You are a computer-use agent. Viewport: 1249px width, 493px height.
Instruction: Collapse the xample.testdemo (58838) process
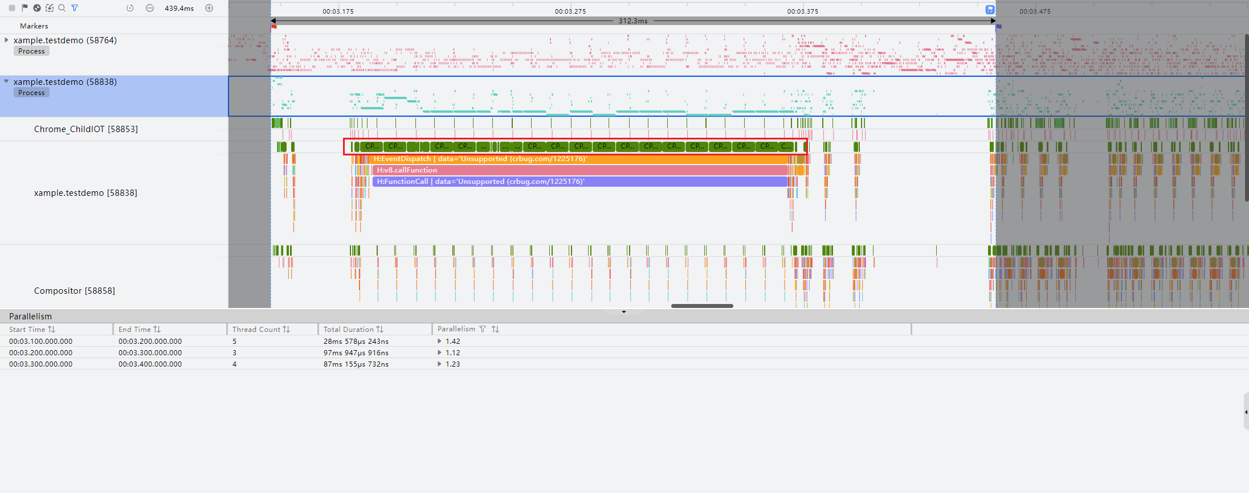click(x=6, y=81)
